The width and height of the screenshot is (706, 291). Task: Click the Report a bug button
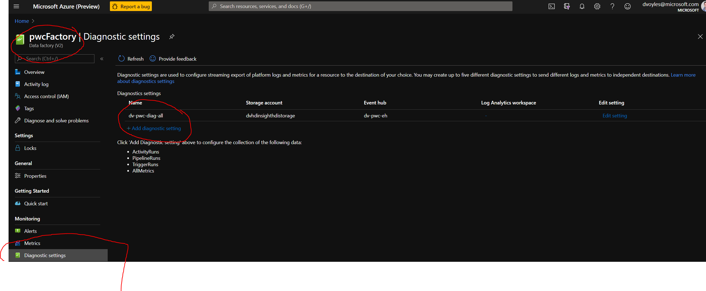click(131, 6)
